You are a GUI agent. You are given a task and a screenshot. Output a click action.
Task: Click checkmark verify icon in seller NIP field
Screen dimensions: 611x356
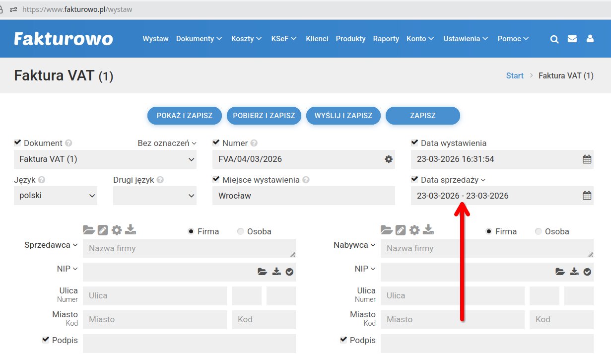pos(289,272)
